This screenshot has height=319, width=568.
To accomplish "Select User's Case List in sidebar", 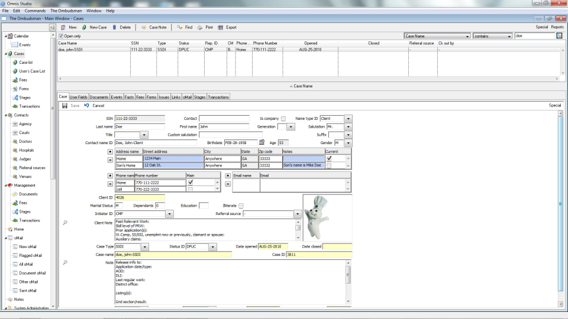I will (x=32, y=71).
